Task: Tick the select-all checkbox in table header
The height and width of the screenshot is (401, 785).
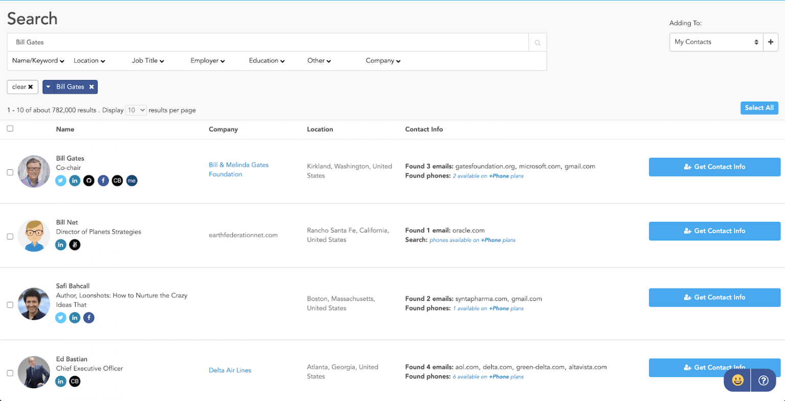Action: coord(10,128)
